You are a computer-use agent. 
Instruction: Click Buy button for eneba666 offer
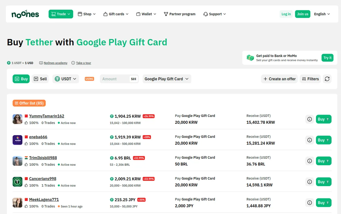pyautogui.click(x=324, y=140)
